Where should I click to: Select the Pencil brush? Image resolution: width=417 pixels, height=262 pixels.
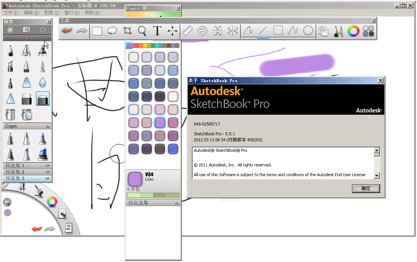(x=11, y=50)
